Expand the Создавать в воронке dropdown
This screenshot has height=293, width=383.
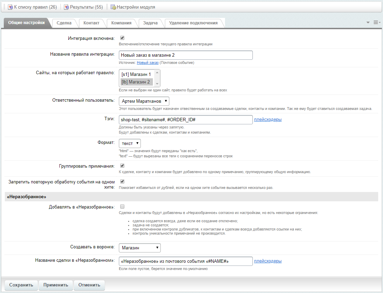139,248
